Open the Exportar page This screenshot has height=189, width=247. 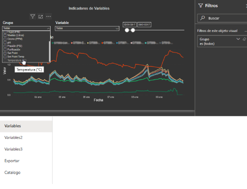coord(12,161)
